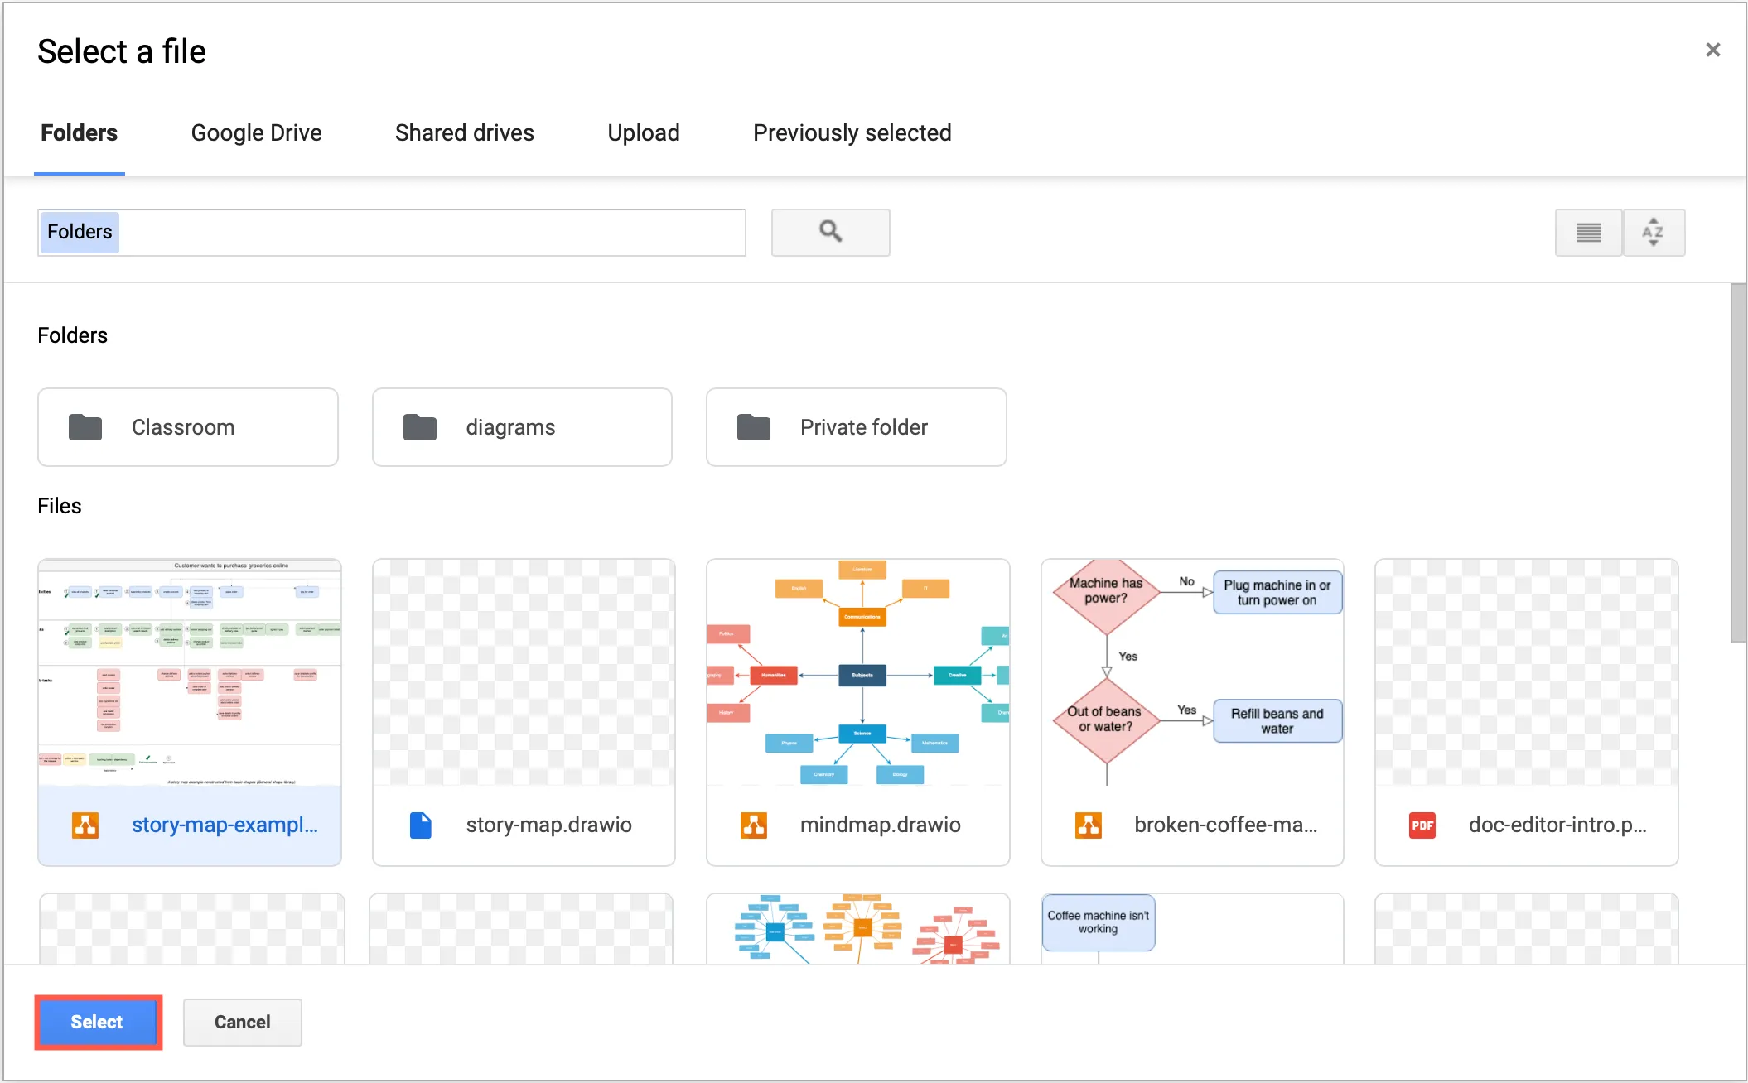Toggle A-Z sort order
The height and width of the screenshot is (1083, 1748).
click(x=1653, y=232)
